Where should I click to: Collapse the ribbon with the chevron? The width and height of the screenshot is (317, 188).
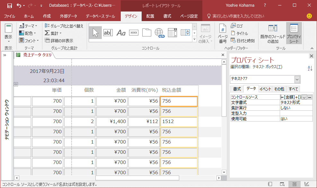312,48
